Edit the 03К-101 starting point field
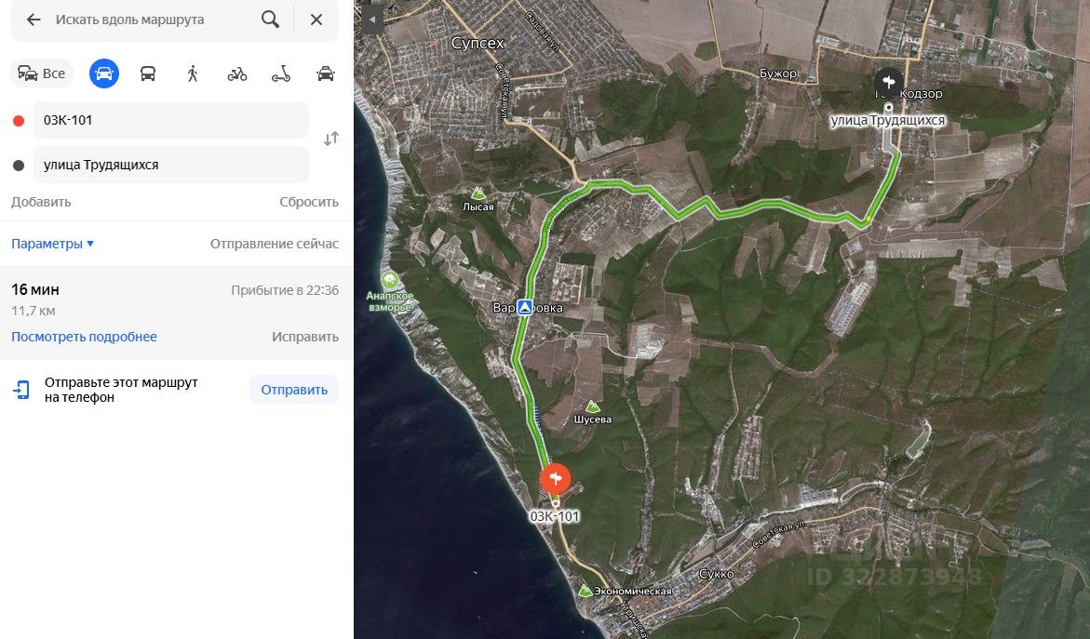 click(171, 120)
